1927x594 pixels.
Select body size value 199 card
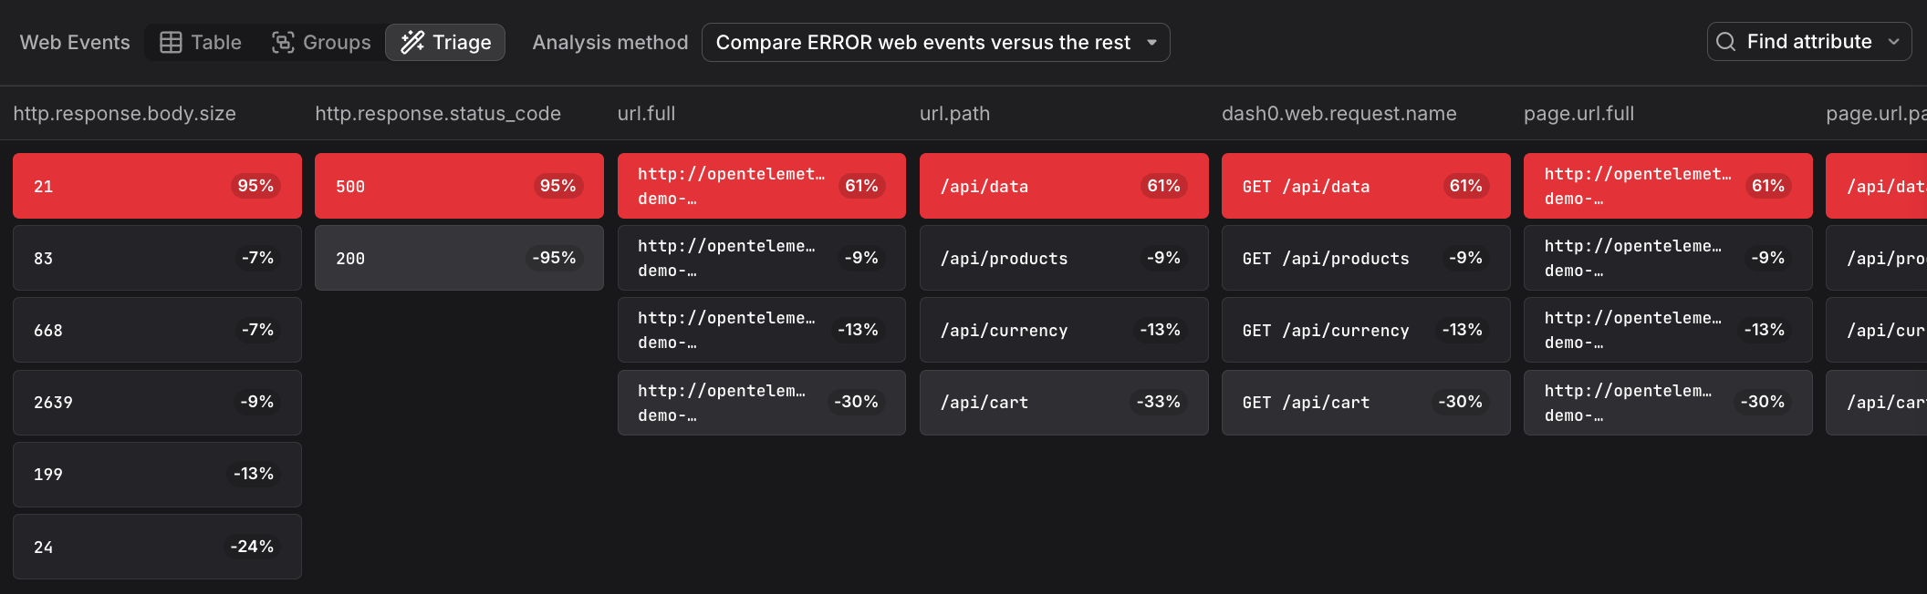pyautogui.click(x=157, y=475)
